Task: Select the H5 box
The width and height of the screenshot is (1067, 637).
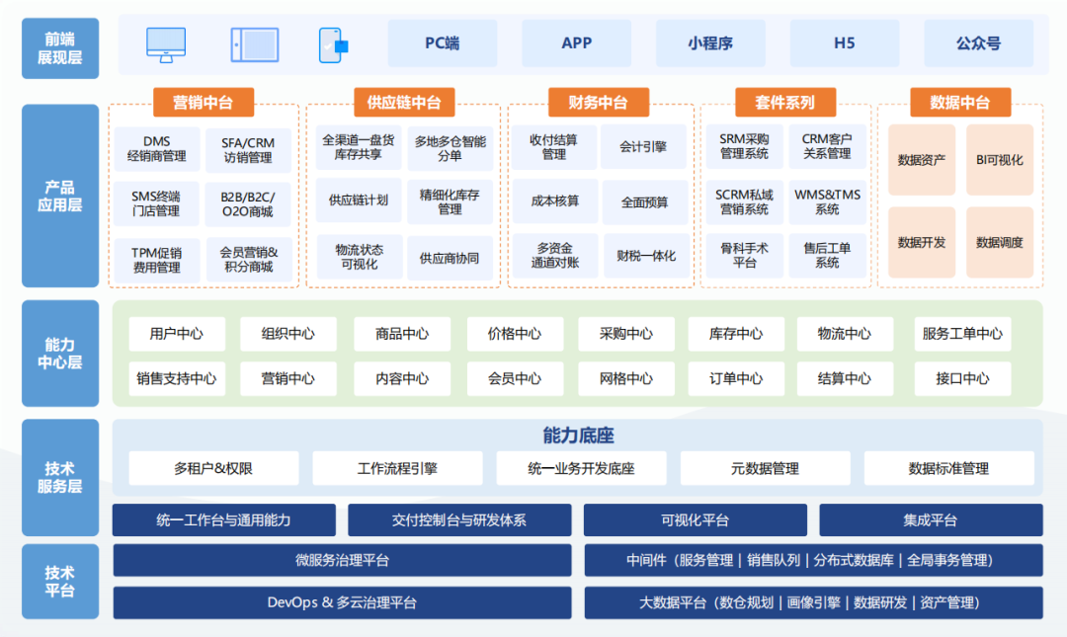Action: 845,43
